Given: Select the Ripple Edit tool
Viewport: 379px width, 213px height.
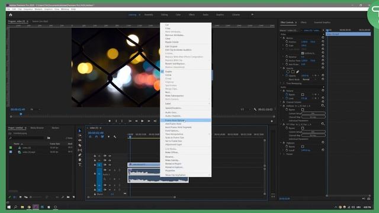Looking at the screenshot, I should (80, 140).
